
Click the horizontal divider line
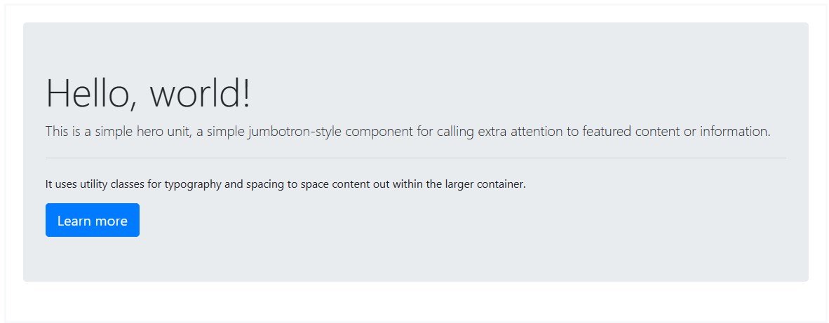tap(415, 158)
